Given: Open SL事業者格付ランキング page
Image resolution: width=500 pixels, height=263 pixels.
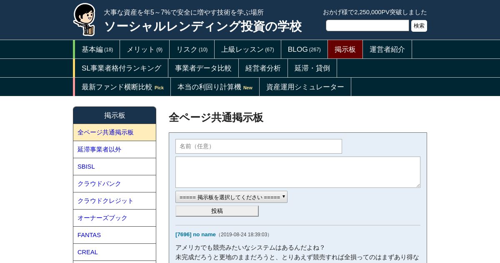Looking at the screenshot, I should tap(121, 68).
